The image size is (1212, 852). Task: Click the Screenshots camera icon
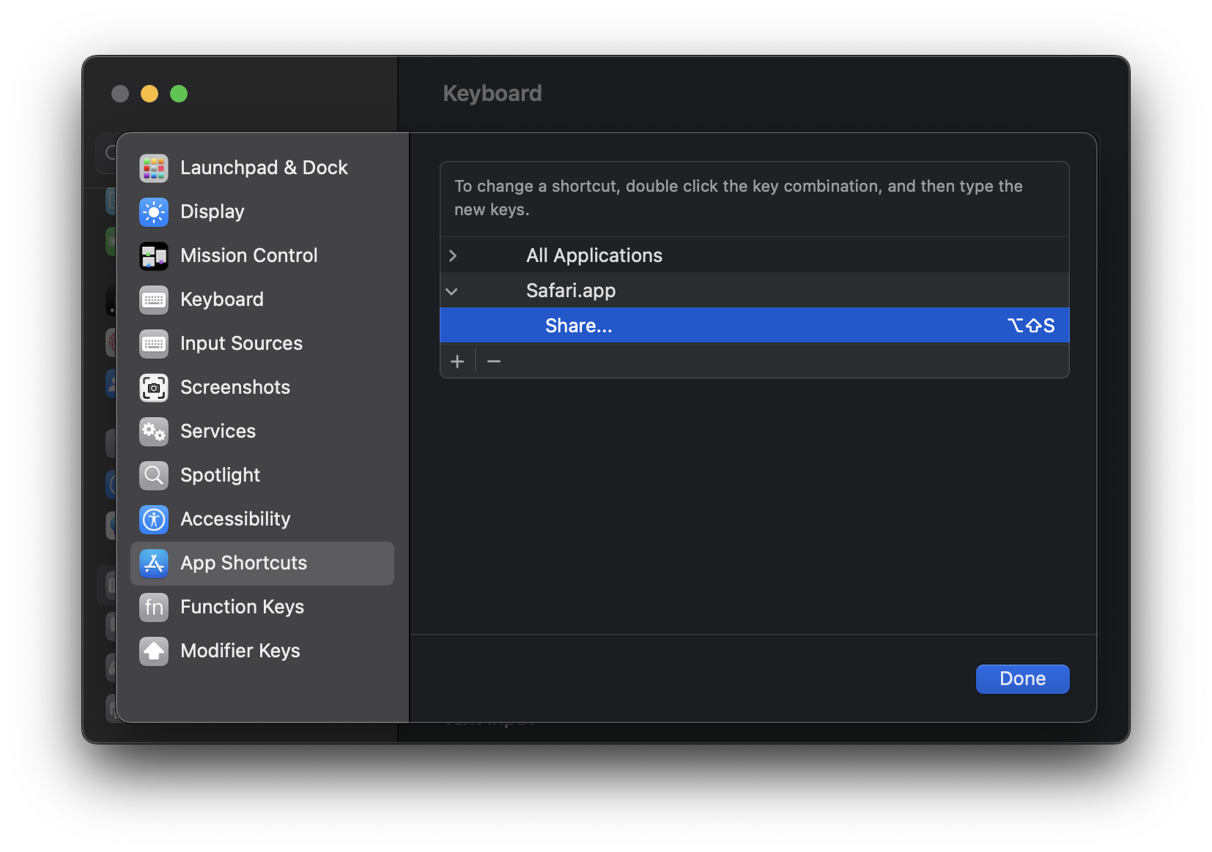(x=154, y=387)
